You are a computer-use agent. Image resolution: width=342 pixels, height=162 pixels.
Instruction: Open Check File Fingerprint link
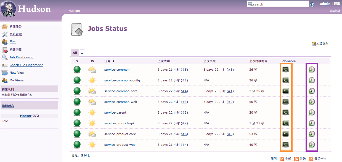click(26, 65)
